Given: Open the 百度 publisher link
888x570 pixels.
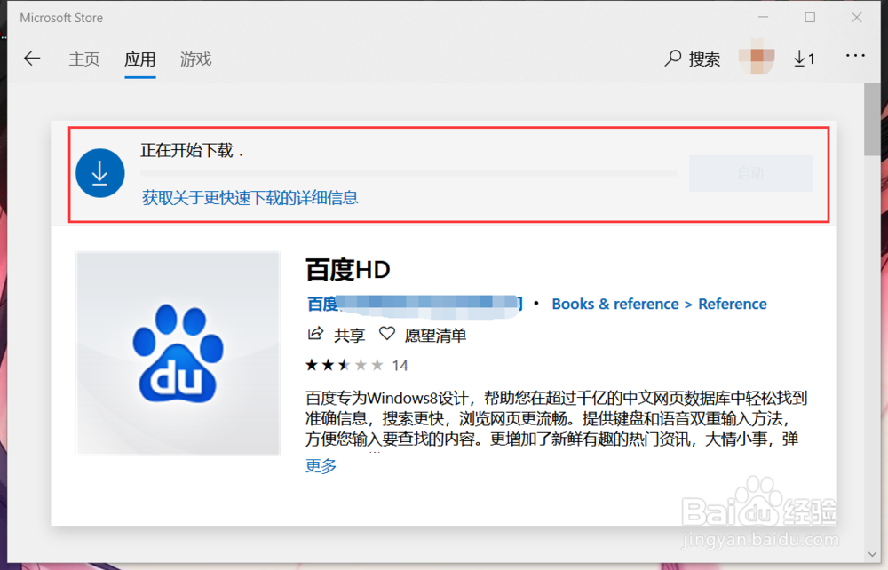Looking at the screenshot, I should [x=415, y=304].
